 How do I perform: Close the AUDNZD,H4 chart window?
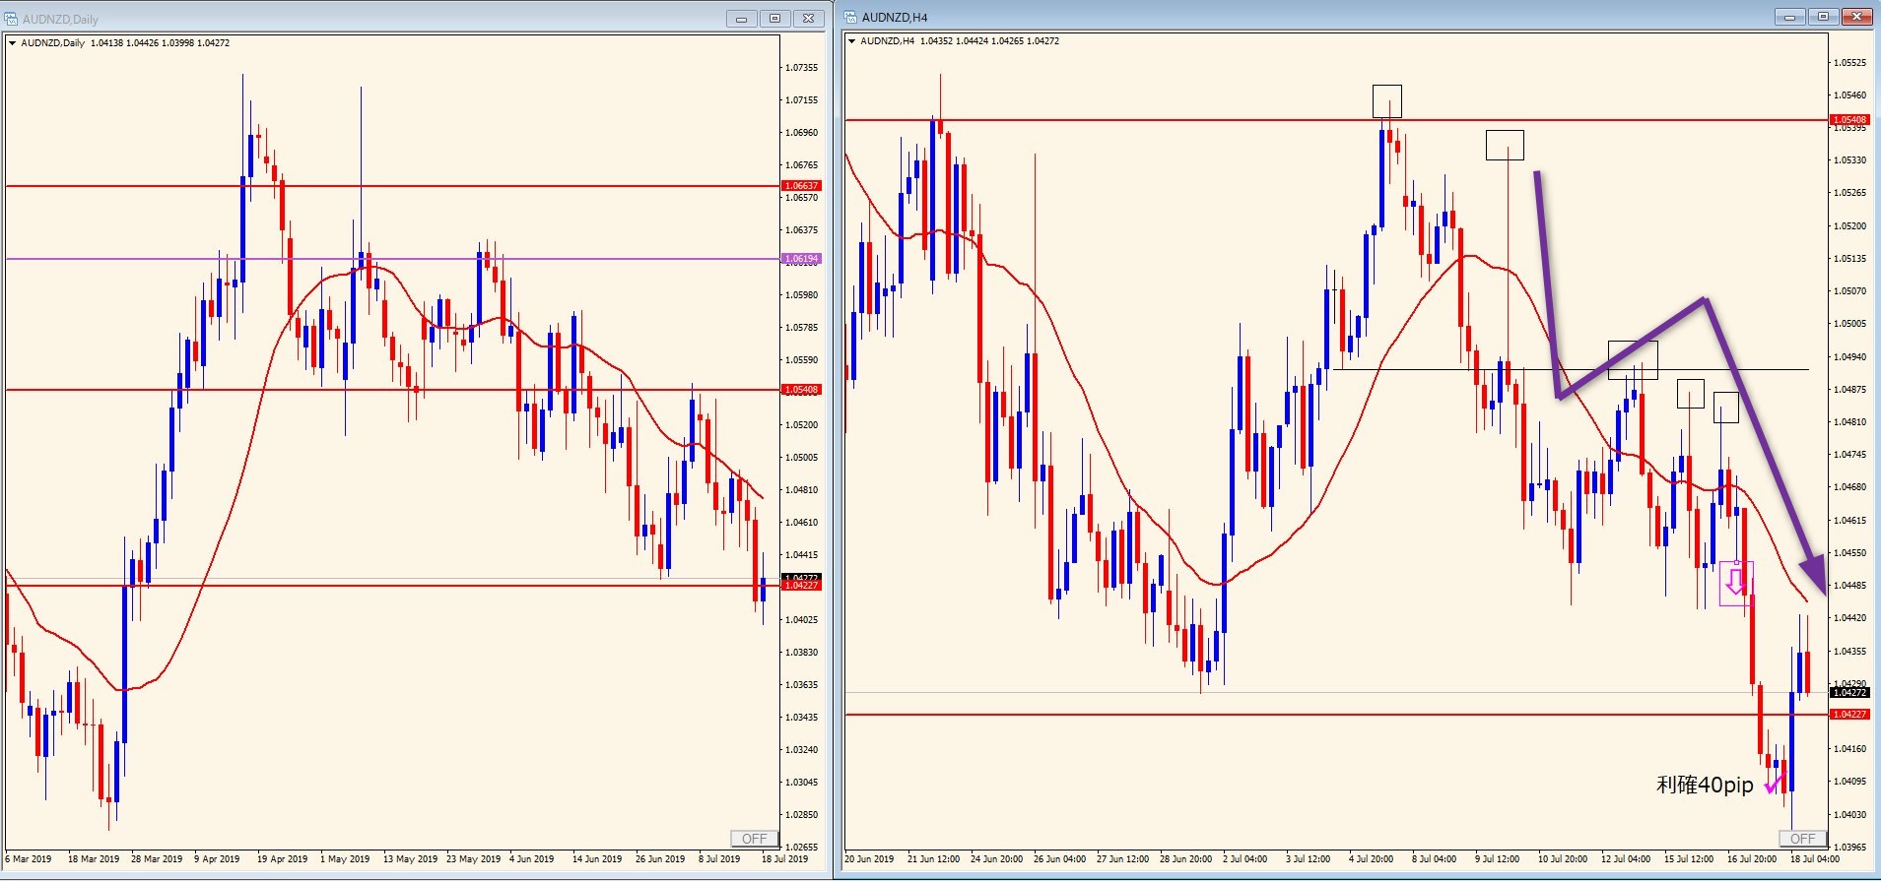pyautogui.click(x=1856, y=17)
